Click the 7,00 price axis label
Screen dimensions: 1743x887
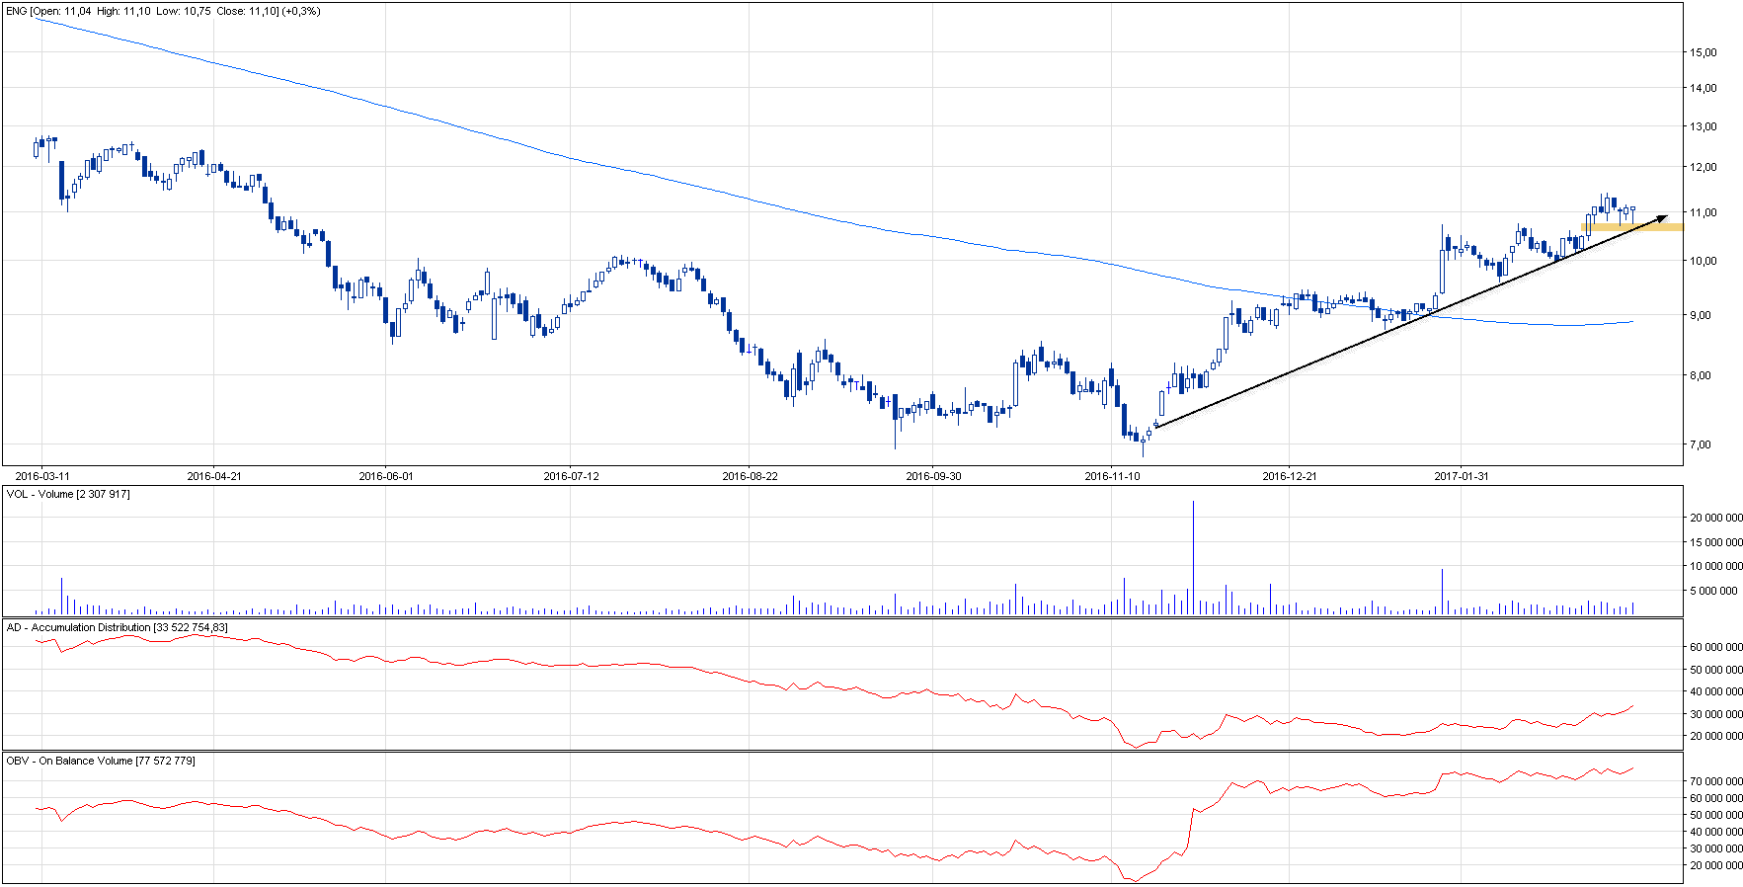(1701, 445)
